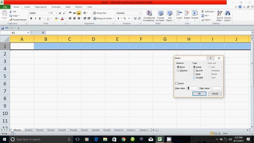
Task: Open the Sheet2 worksheet tab
Action: [29, 130]
